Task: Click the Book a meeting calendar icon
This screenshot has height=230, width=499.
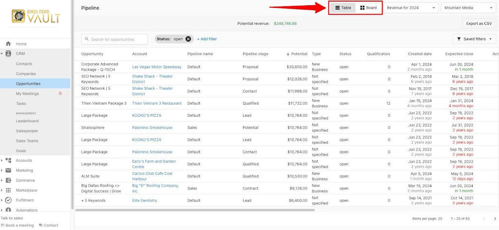Action: point(2,225)
